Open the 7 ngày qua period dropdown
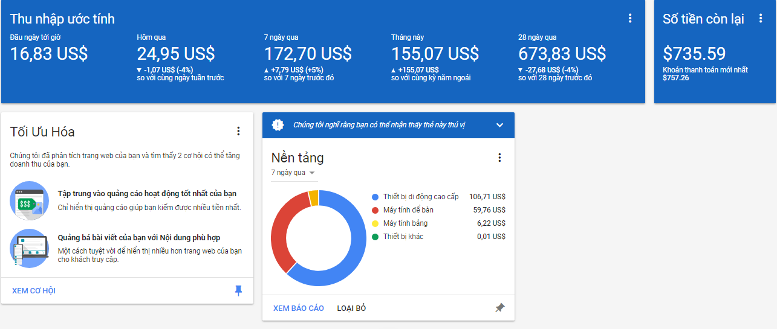This screenshot has width=777, height=329. coord(294,173)
